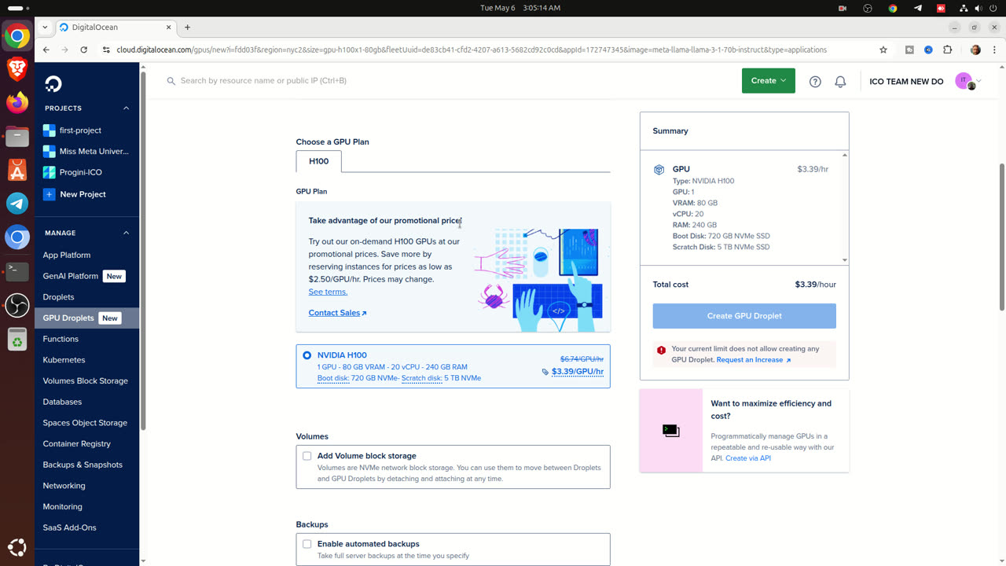Open Spaces Object Storage in sidebar

point(85,423)
